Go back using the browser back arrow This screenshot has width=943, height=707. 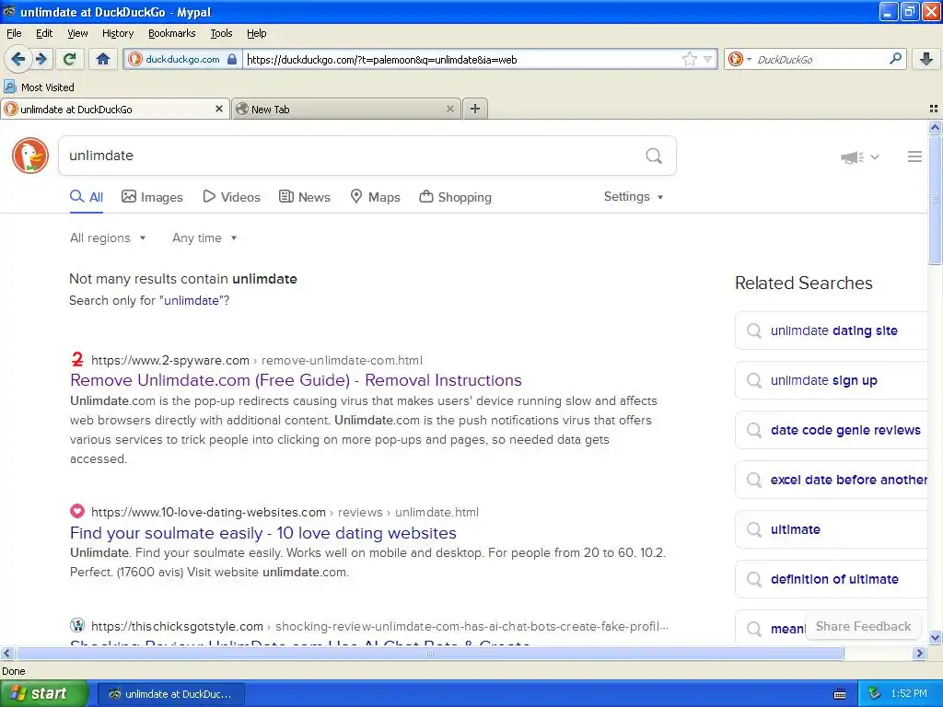pos(18,59)
